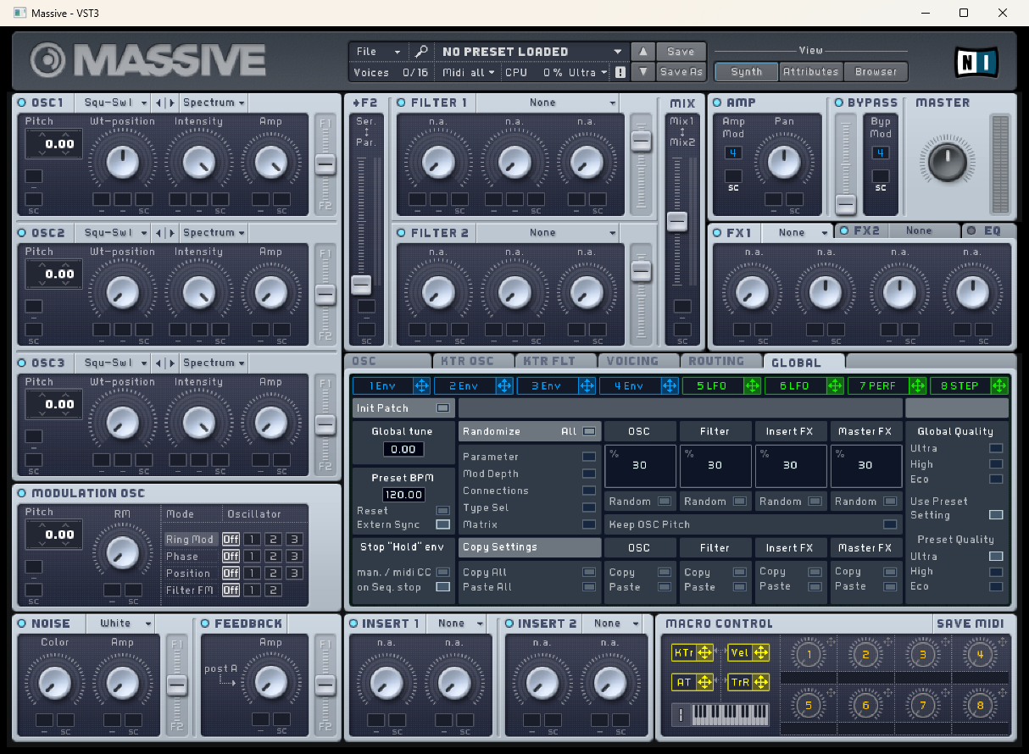The width and height of the screenshot is (1029, 754).
Task: Click Macro knob 8
Action: (980, 705)
